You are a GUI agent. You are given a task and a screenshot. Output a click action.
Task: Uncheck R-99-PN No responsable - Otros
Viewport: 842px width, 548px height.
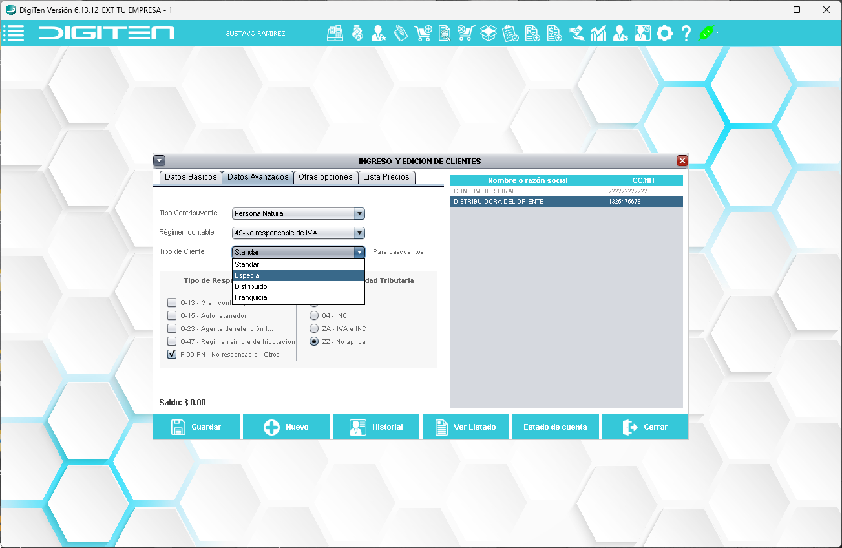pyautogui.click(x=172, y=354)
